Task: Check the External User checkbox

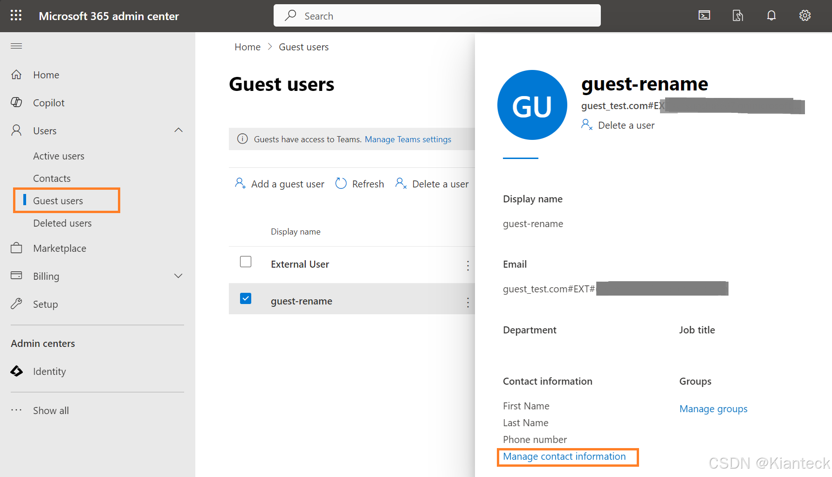Action: point(246,262)
